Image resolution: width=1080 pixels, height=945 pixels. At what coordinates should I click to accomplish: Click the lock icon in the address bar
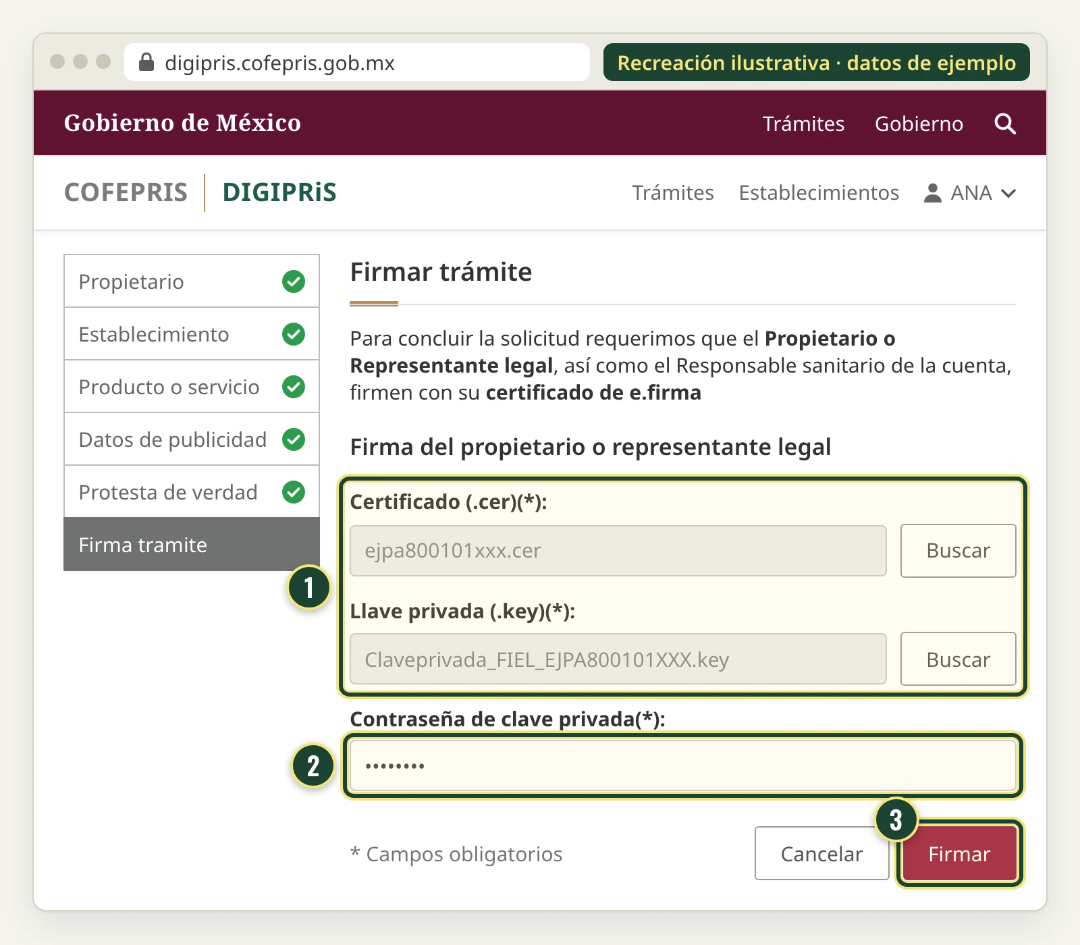(146, 62)
